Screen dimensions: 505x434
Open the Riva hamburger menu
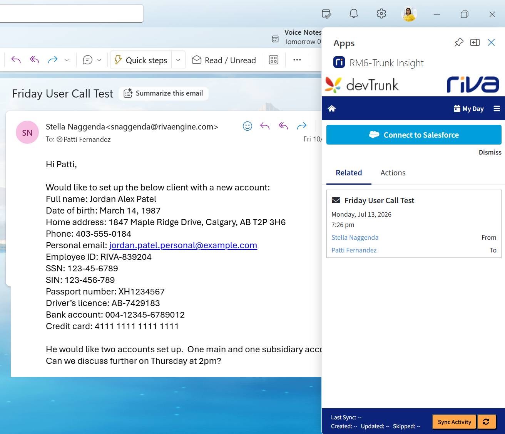pos(497,109)
